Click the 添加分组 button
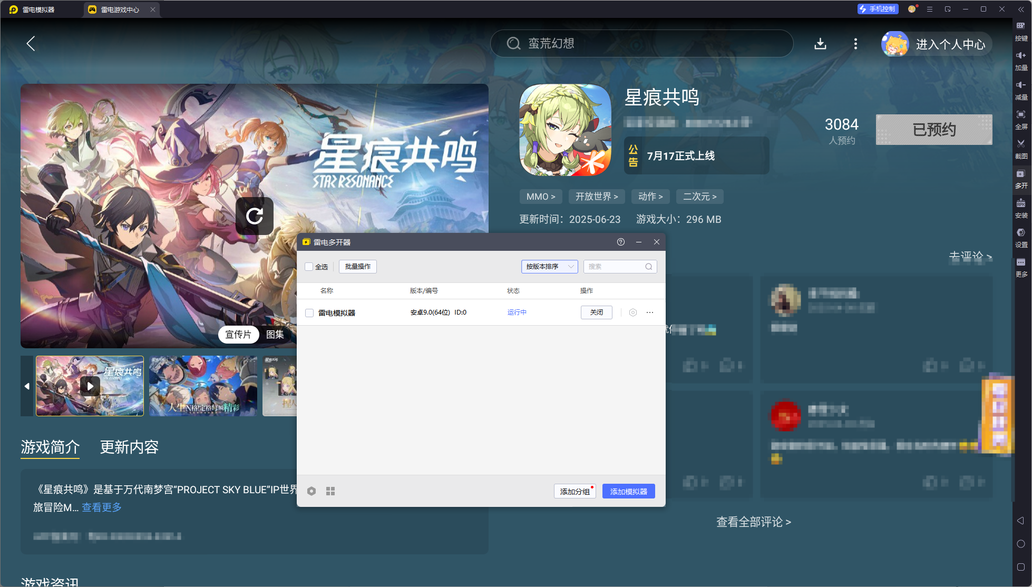1032x587 pixels. click(x=575, y=491)
